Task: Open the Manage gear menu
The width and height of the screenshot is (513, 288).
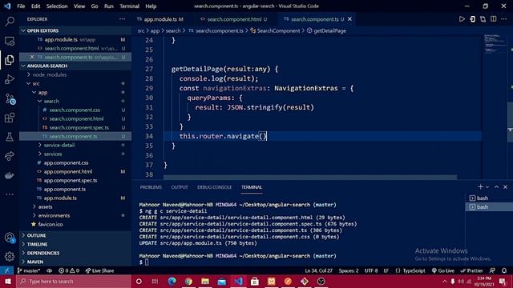Action: tap(10, 257)
